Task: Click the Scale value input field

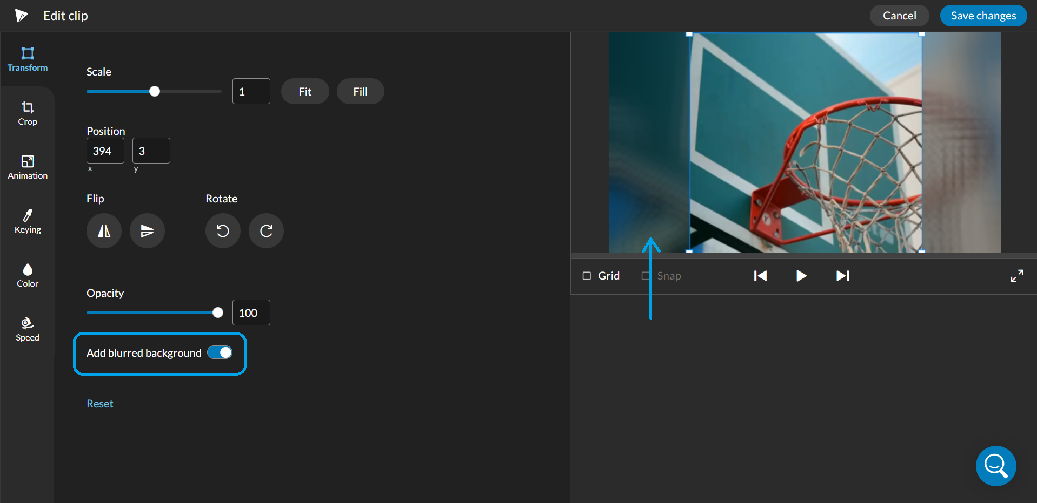Action: 251,91
